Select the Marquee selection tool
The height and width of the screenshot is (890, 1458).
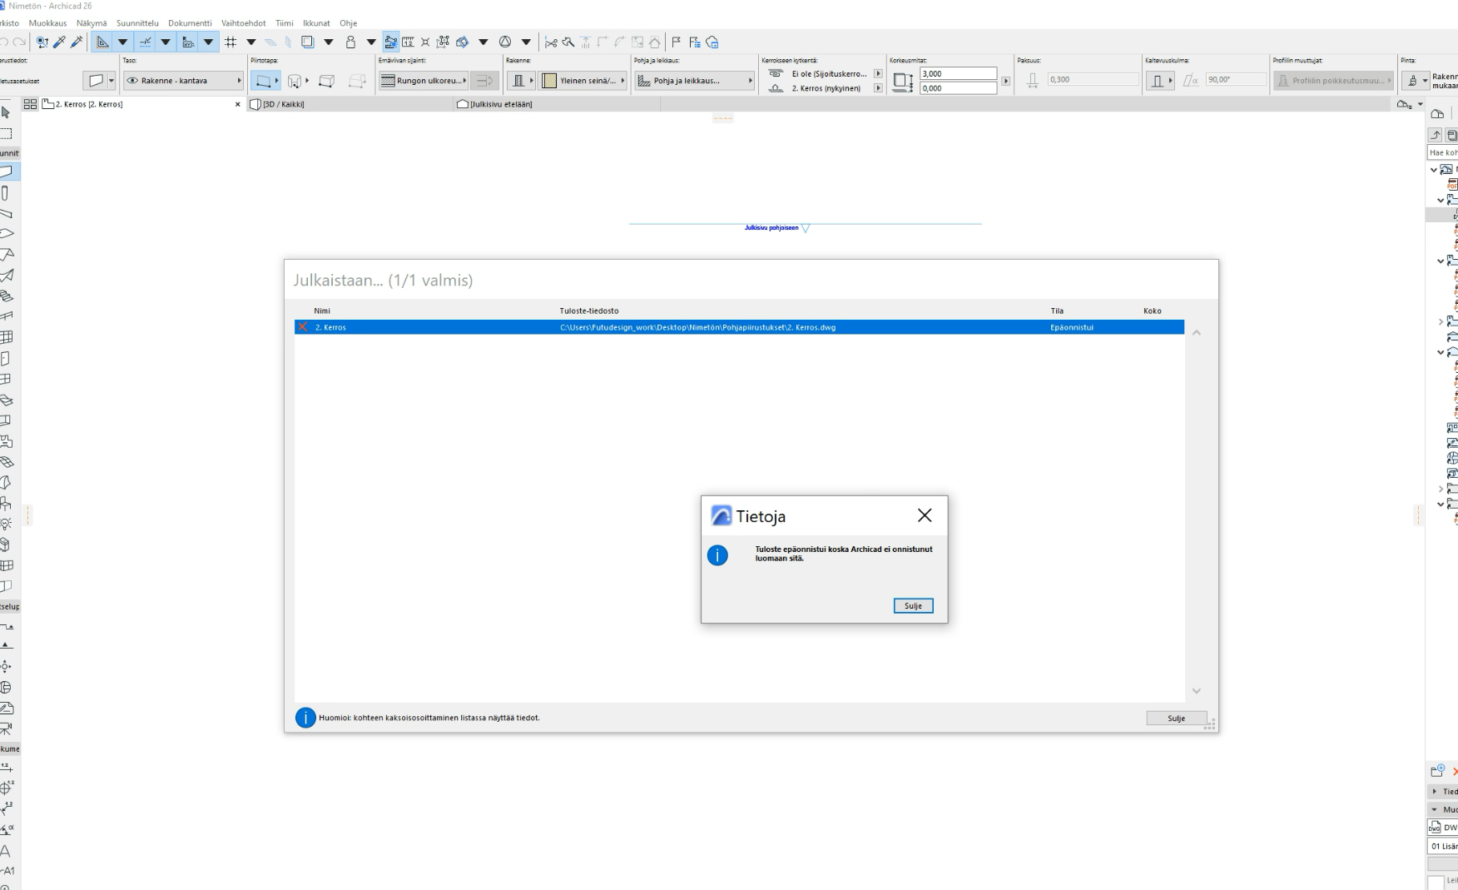click(x=7, y=133)
